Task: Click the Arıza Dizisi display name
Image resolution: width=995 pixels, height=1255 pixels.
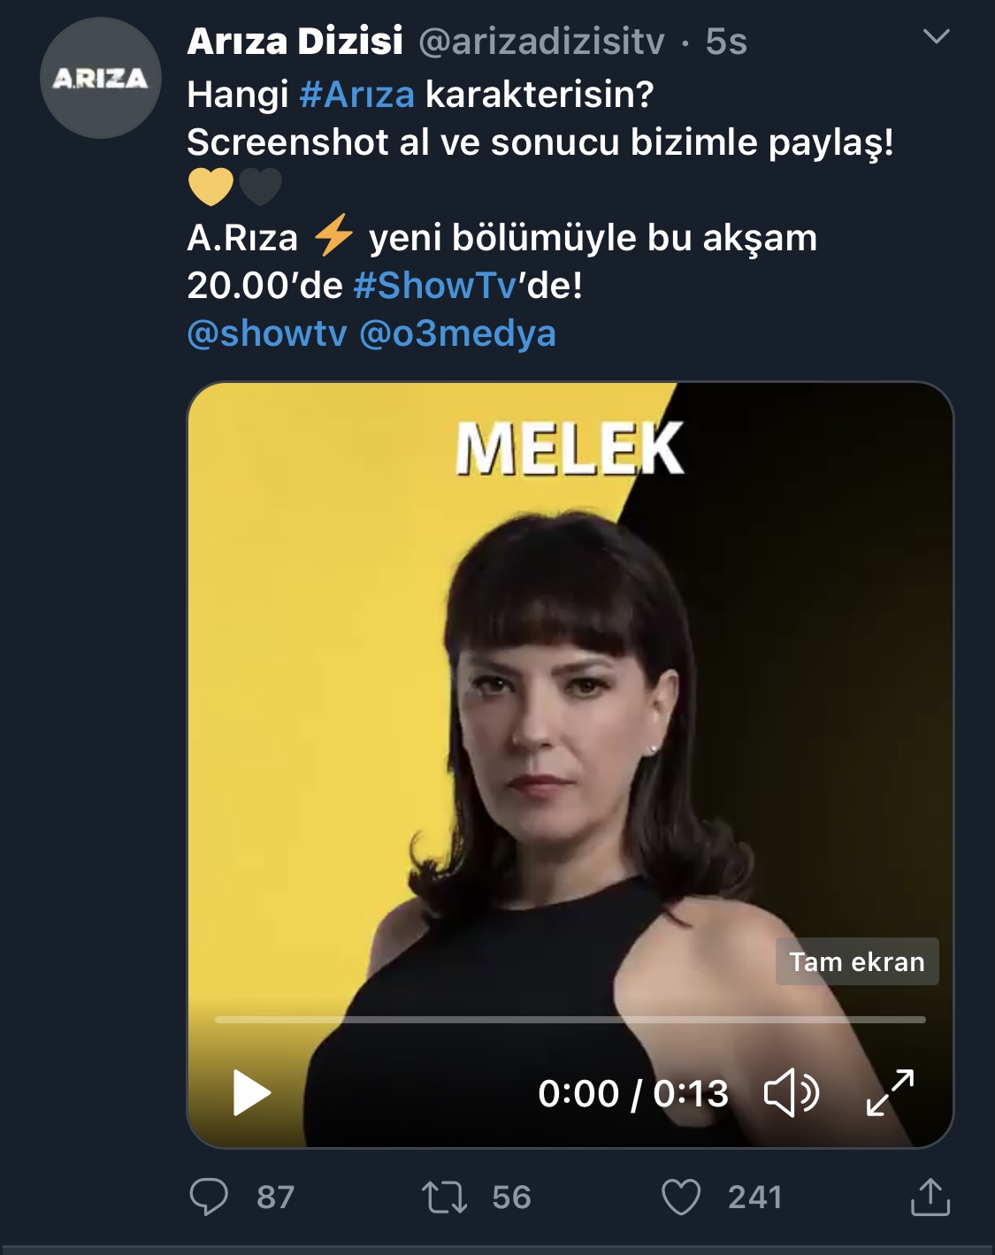Action: 295,42
